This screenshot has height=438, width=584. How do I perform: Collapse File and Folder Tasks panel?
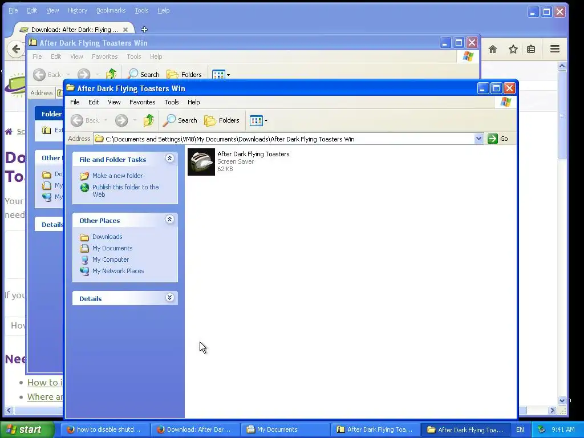(x=169, y=159)
